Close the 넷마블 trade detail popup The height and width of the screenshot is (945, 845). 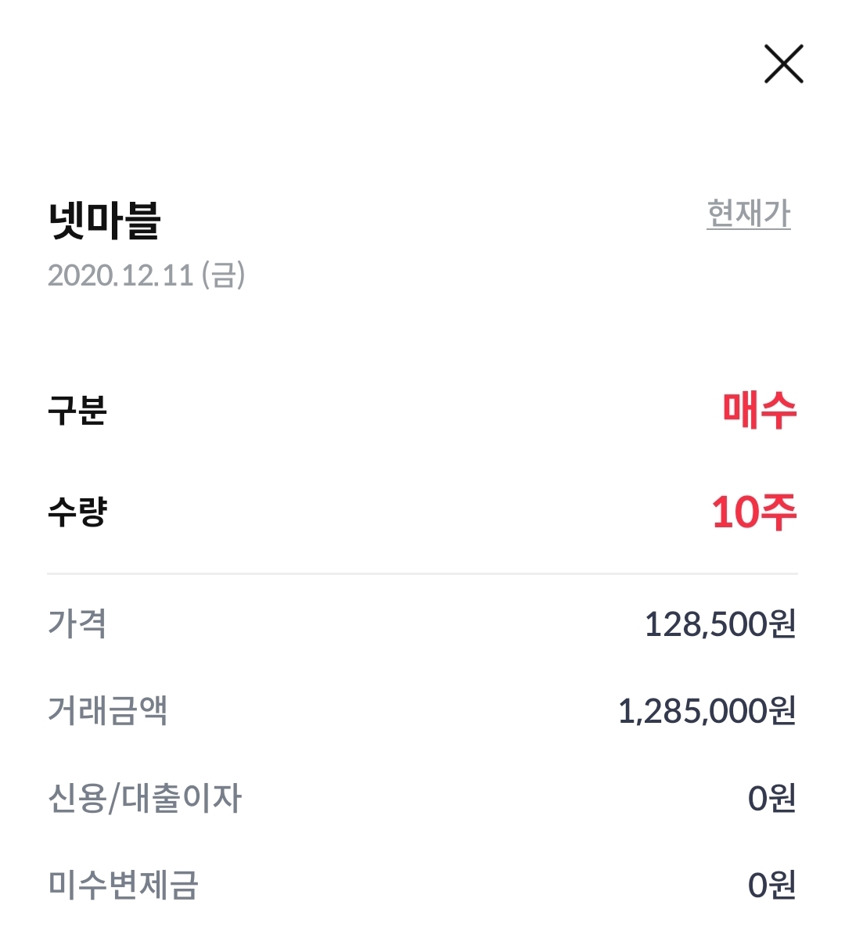783,64
